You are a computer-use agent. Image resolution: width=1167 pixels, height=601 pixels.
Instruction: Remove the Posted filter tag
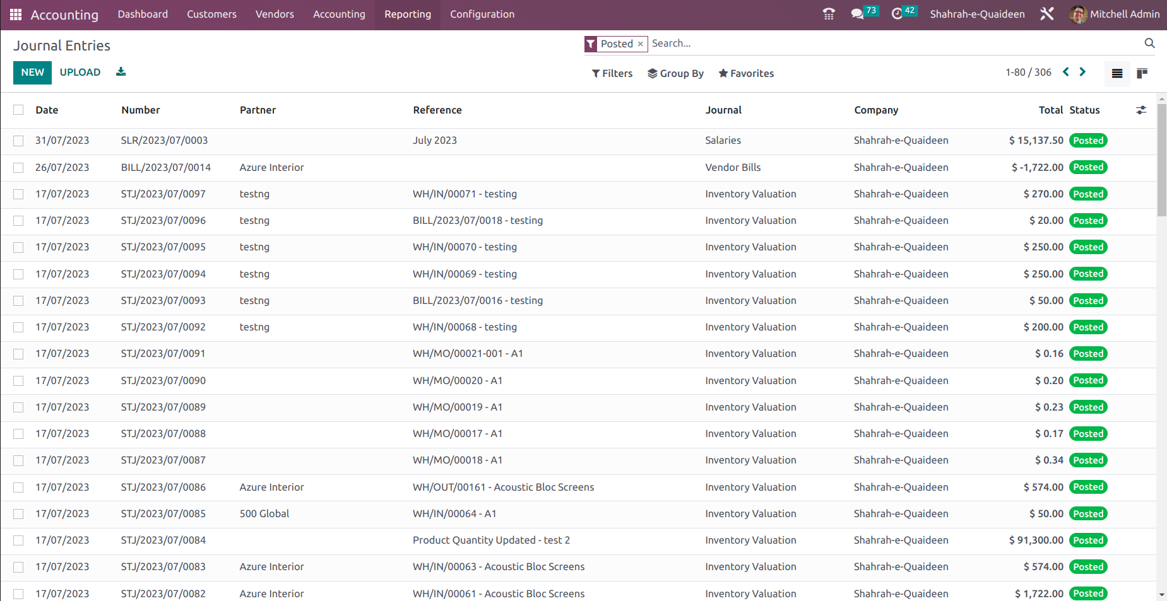point(640,44)
